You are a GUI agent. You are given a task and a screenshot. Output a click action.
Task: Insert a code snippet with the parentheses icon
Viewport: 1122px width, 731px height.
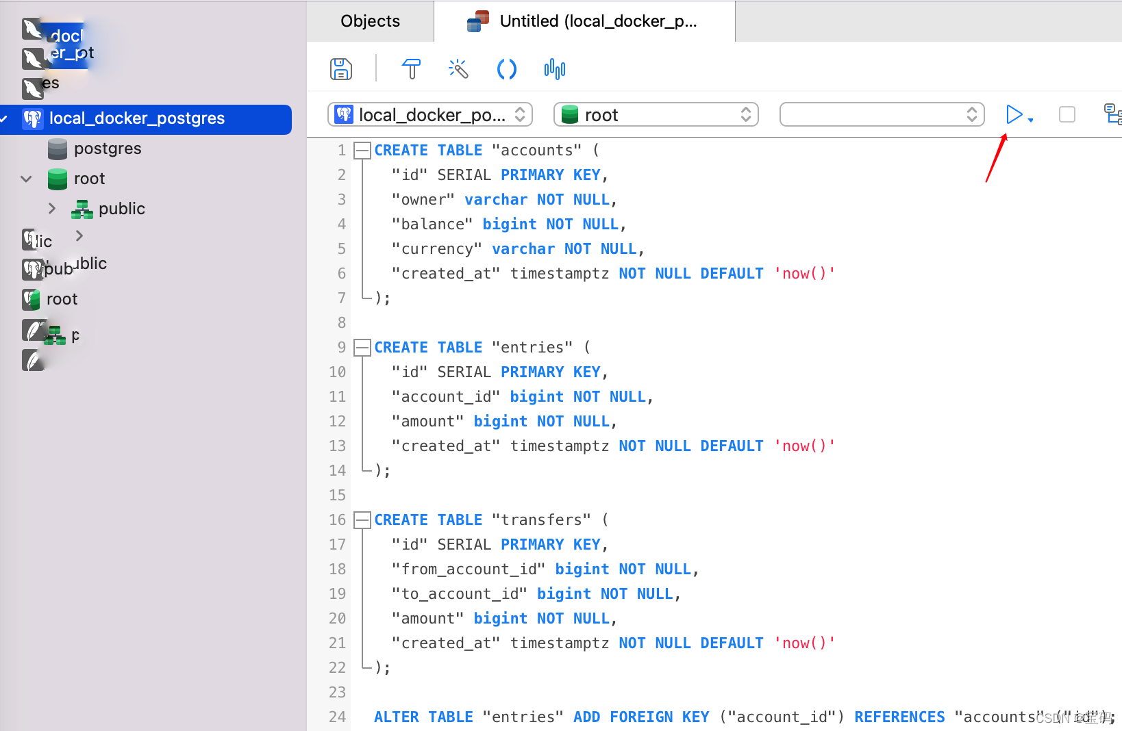pos(506,69)
